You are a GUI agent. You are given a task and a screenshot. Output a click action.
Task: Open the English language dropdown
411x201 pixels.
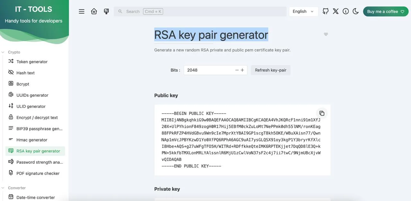tap(303, 12)
